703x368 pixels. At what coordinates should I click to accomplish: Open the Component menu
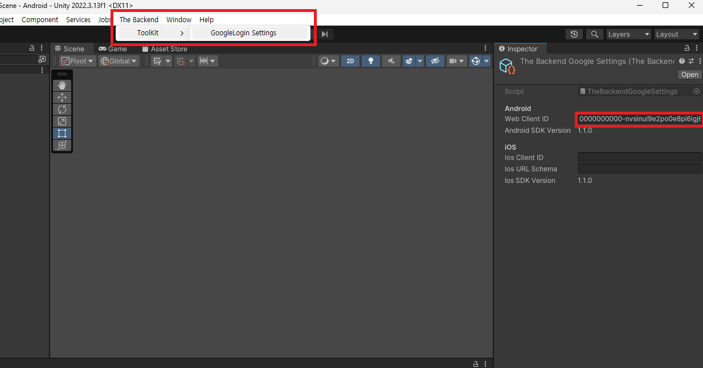tap(40, 19)
